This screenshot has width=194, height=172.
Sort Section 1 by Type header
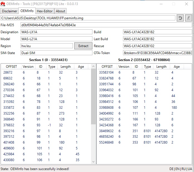[x=52, y=67]
